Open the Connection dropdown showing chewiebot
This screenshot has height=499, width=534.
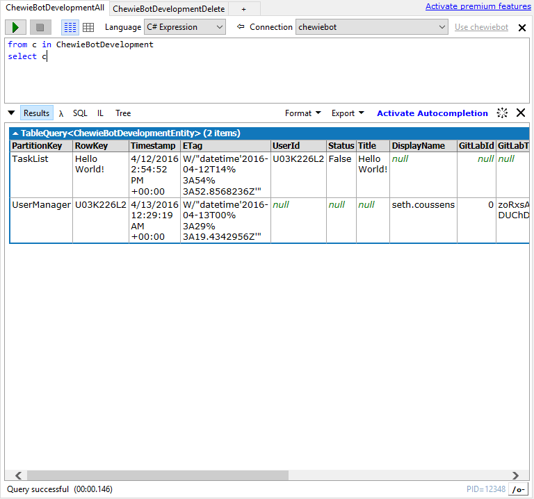pos(372,27)
